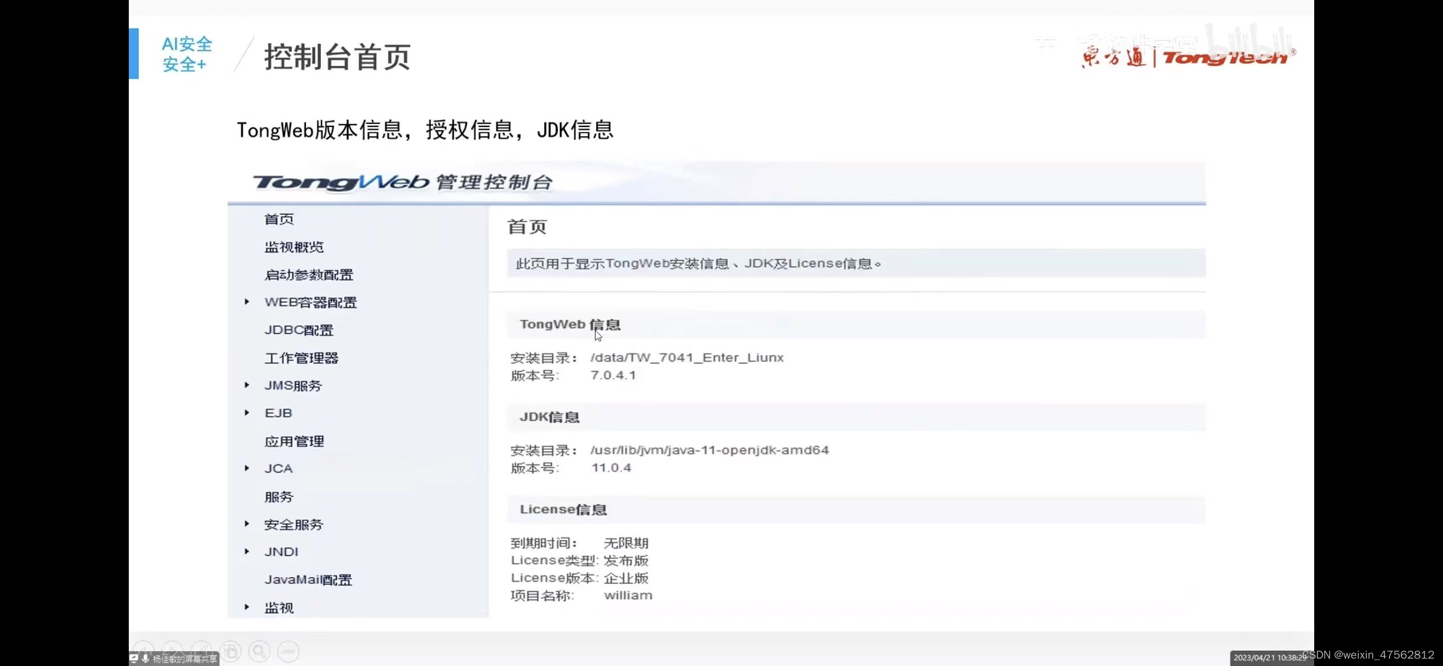
Task: Expand the JMS服务 menu arrow
Action: 247,385
